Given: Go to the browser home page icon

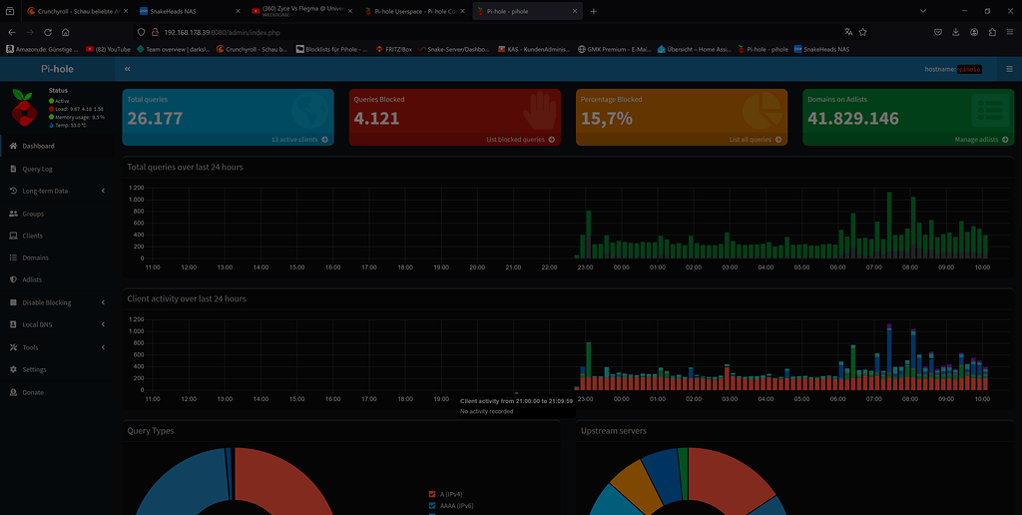Looking at the screenshot, I should pyautogui.click(x=65, y=32).
